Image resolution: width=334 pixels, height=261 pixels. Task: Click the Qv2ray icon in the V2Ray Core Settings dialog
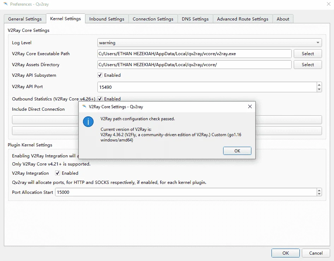click(84, 106)
